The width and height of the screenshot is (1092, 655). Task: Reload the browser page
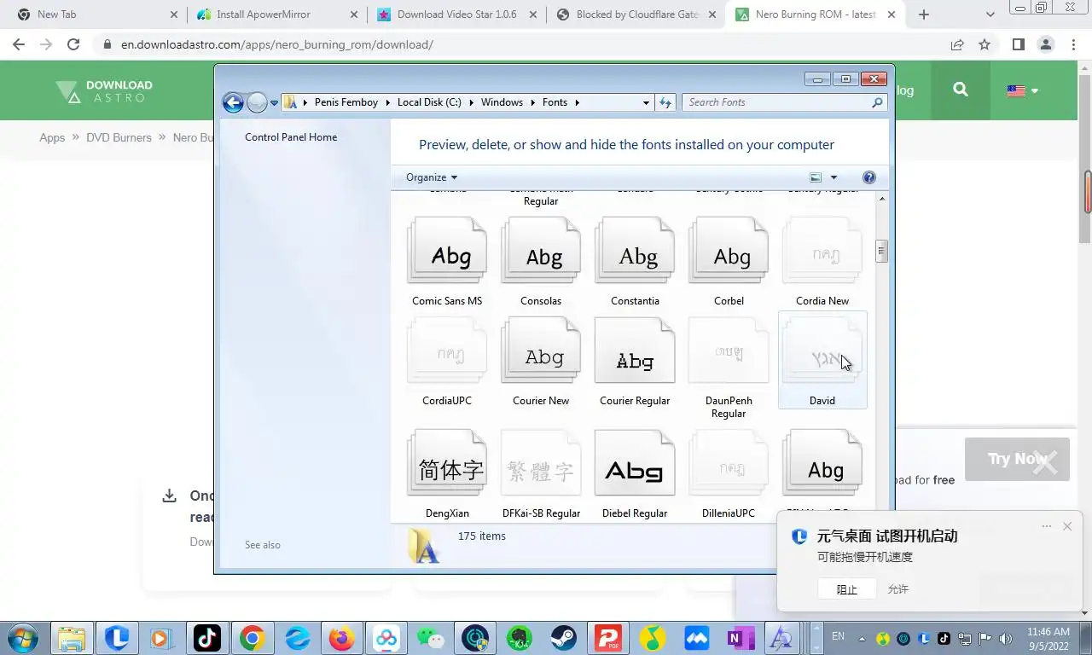pyautogui.click(x=73, y=44)
